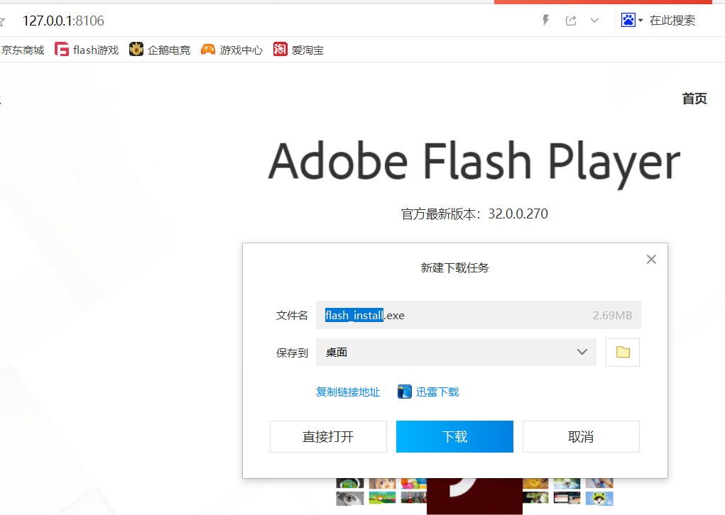This screenshot has height=515, width=725.
Task: Click the 2.69MB file size text
Action: (x=612, y=316)
